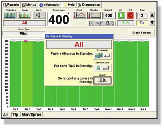The height and width of the screenshot is (129, 164).
Task: Select the Tip 5 green bar
Action: tap(62, 96)
